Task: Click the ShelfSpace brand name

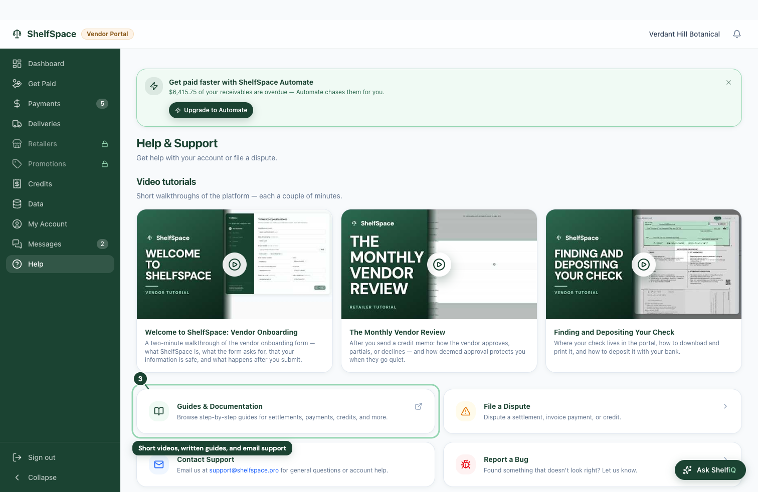Action: click(x=52, y=34)
